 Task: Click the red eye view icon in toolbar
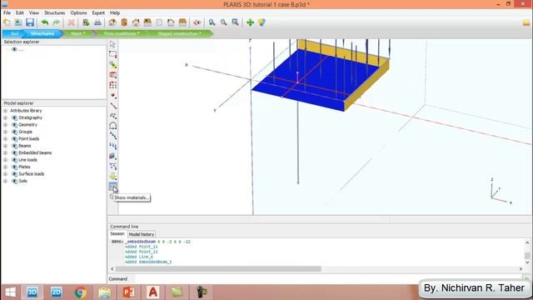pos(197,22)
